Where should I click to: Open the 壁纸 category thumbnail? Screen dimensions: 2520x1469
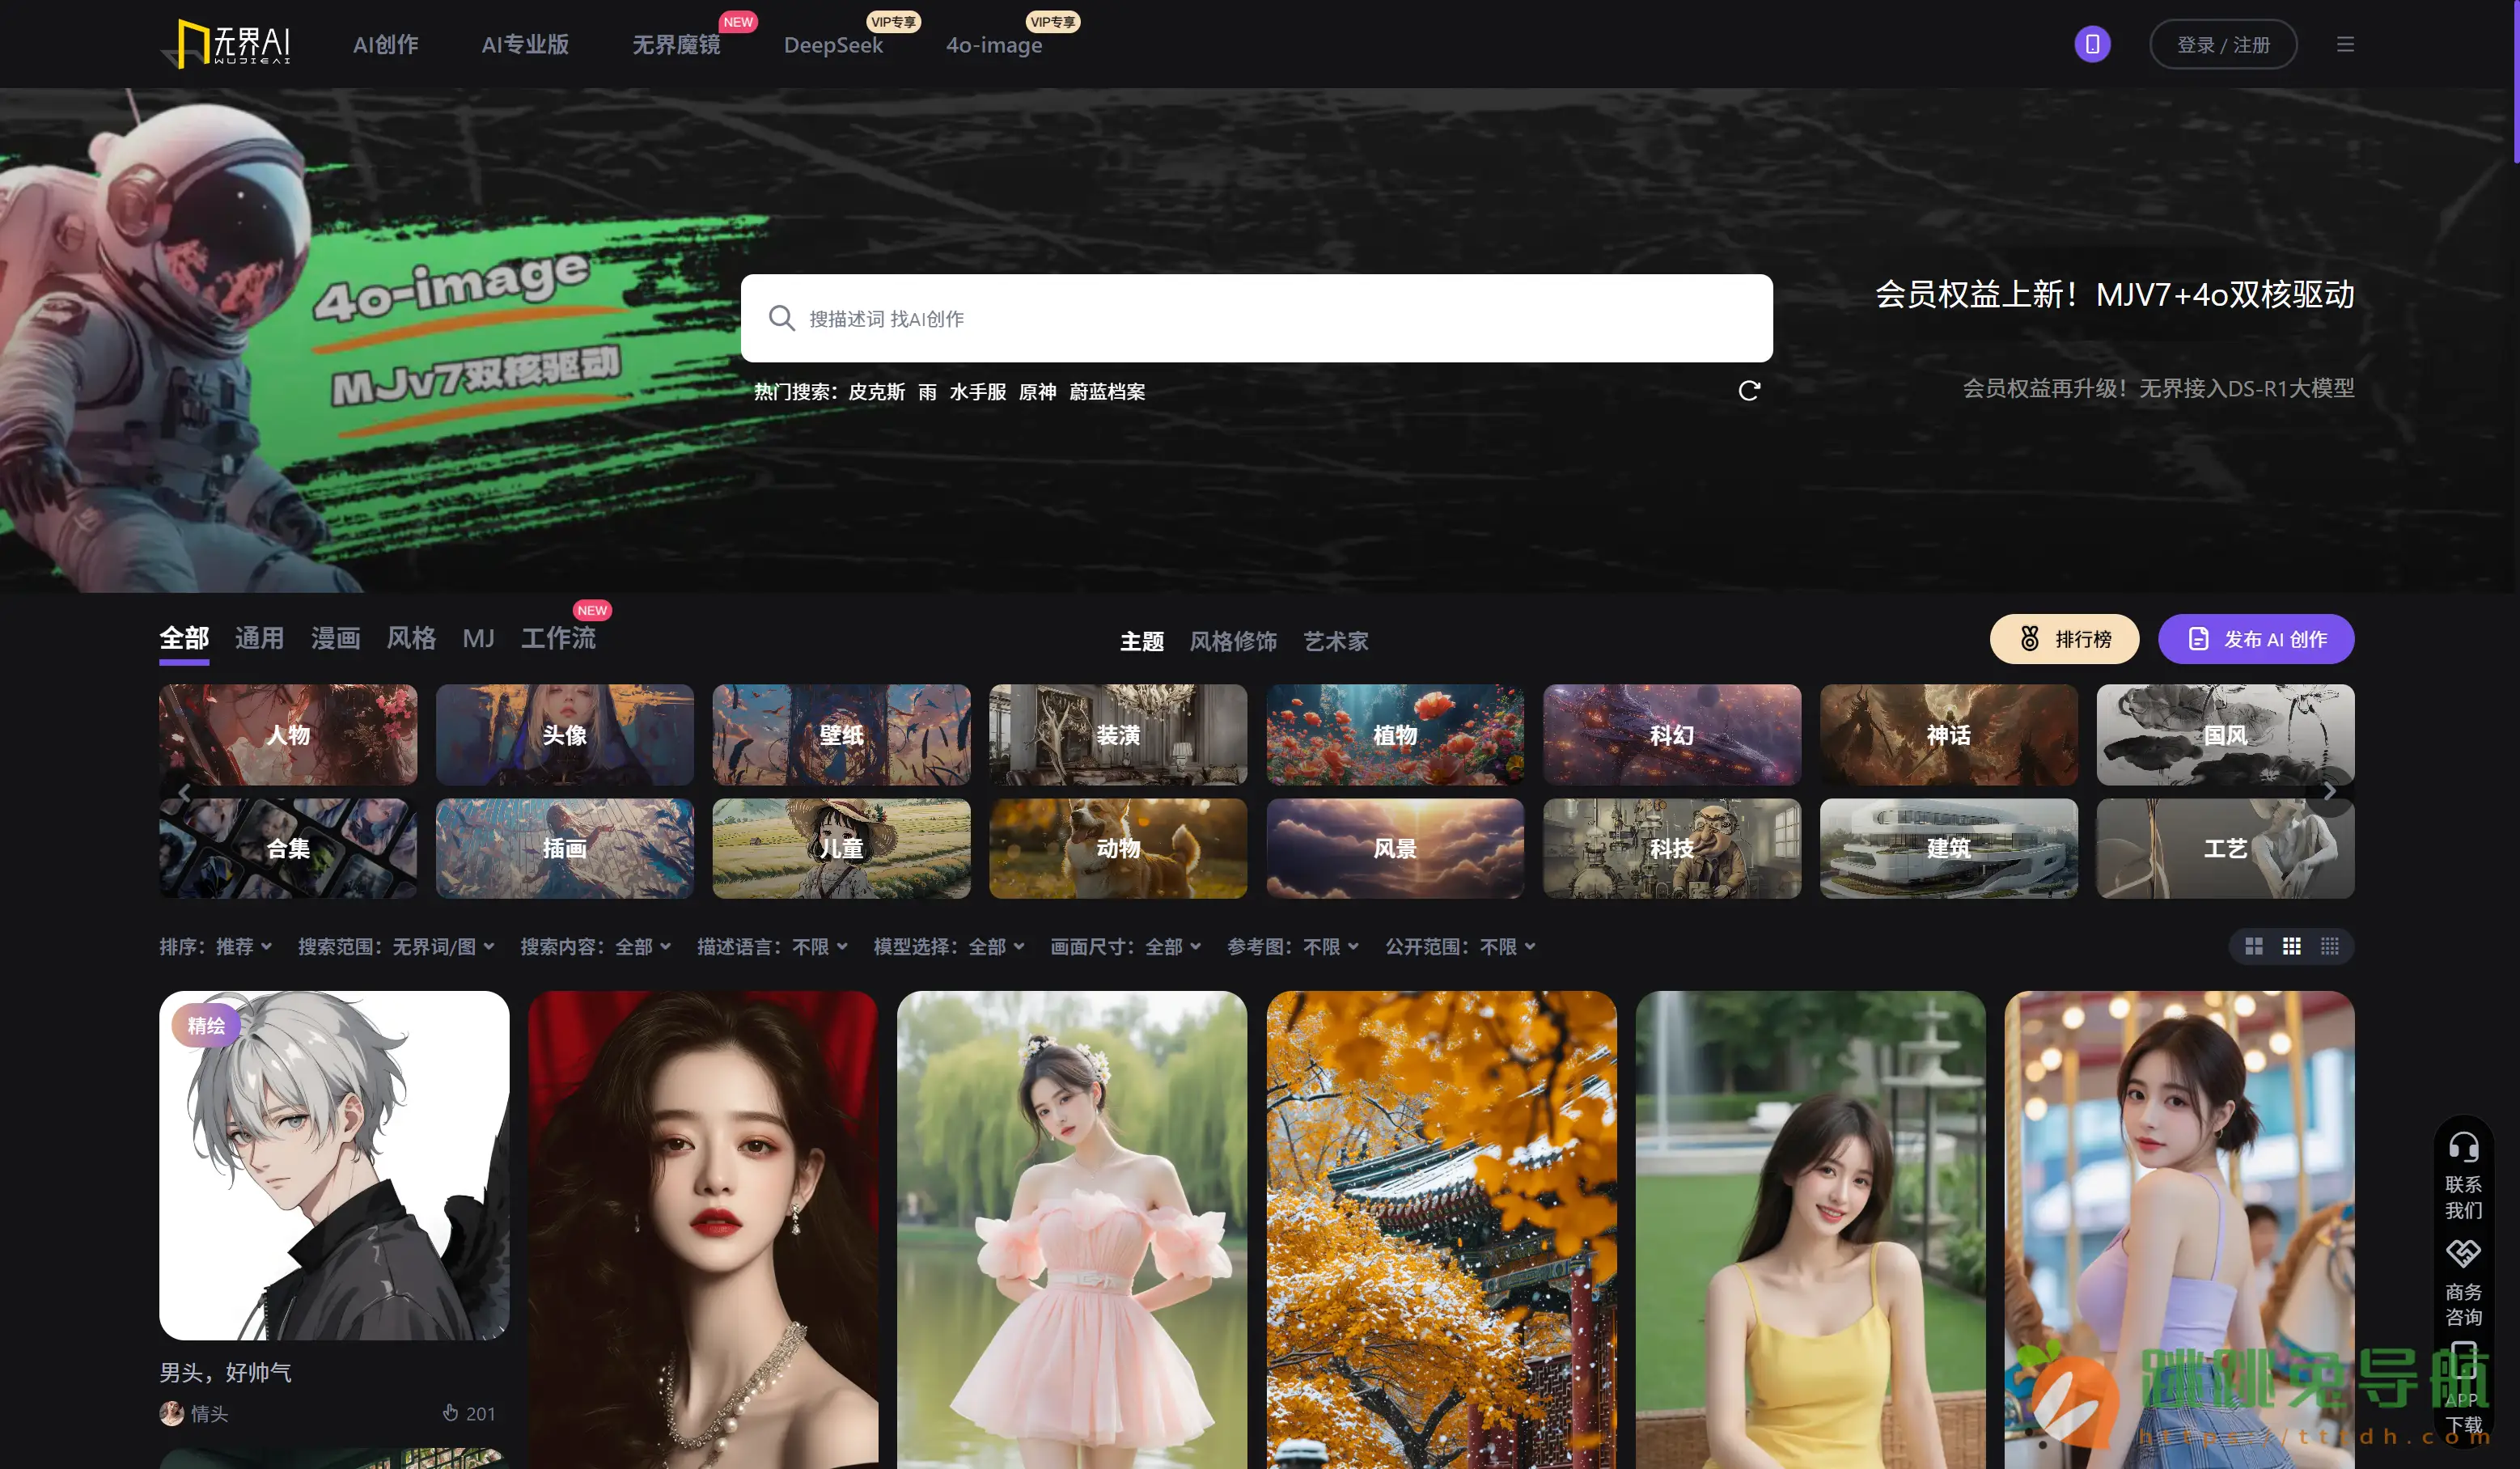[841, 735]
